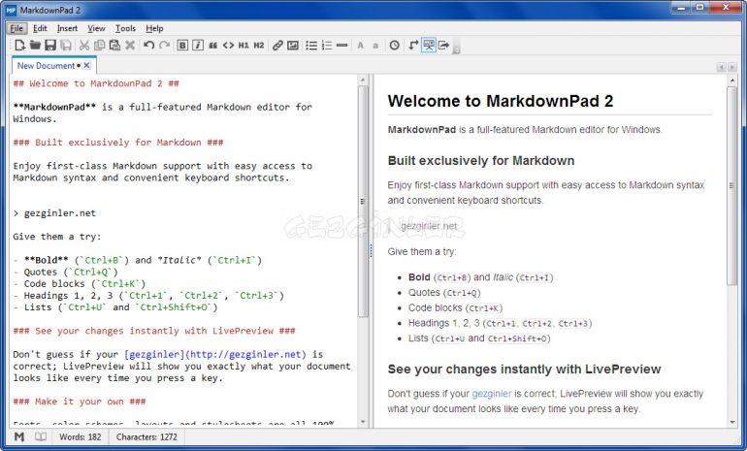Click the Save All toolbar icon
Image resolution: width=747 pixels, height=451 pixels.
66,46
